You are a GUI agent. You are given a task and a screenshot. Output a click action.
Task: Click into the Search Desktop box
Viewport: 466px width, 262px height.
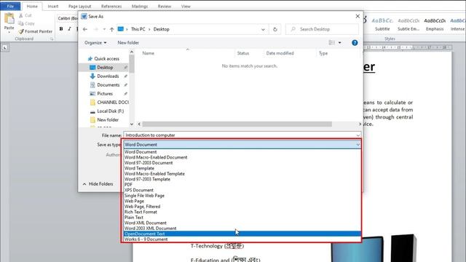coord(322,29)
